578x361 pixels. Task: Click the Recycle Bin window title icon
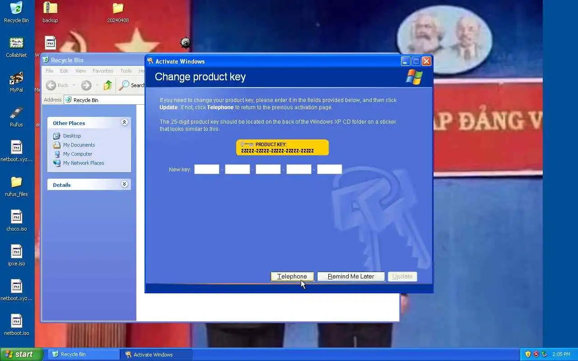[46, 60]
